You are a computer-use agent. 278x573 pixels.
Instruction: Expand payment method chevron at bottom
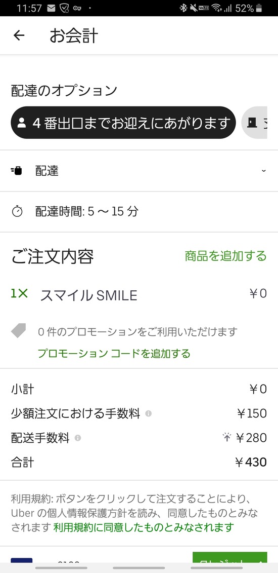point(261,560)
